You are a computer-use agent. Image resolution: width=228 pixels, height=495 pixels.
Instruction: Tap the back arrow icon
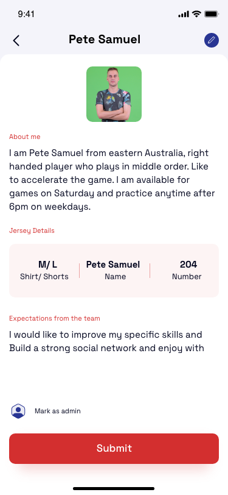click(16, 40)
